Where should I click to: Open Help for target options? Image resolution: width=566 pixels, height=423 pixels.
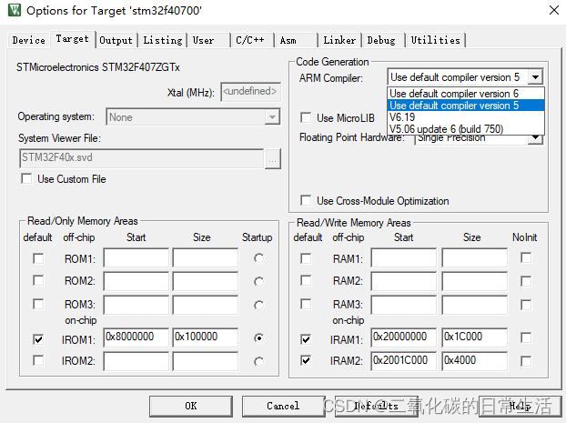coord(521,406)
